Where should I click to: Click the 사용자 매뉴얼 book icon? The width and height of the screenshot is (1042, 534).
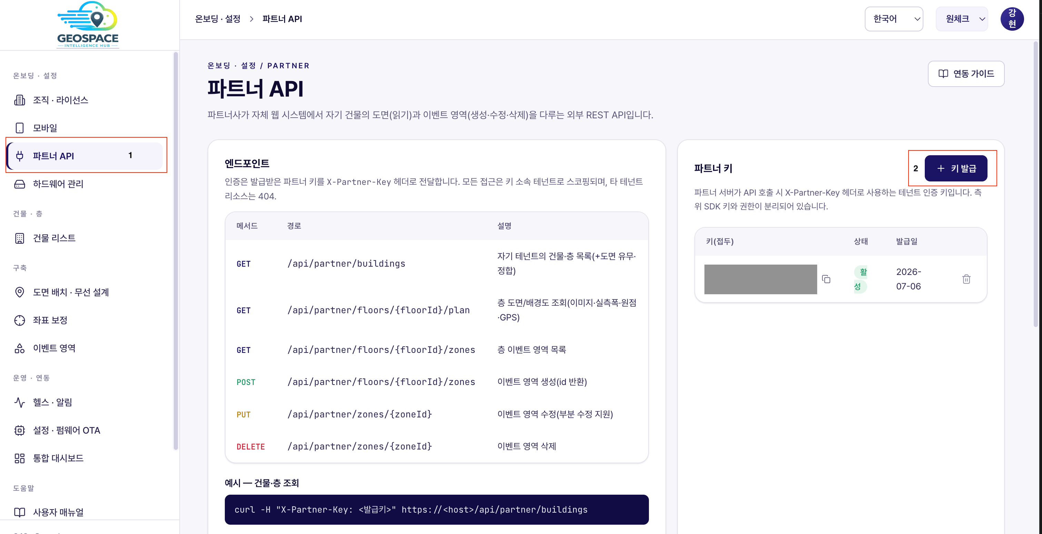click(x=19, y=512)
